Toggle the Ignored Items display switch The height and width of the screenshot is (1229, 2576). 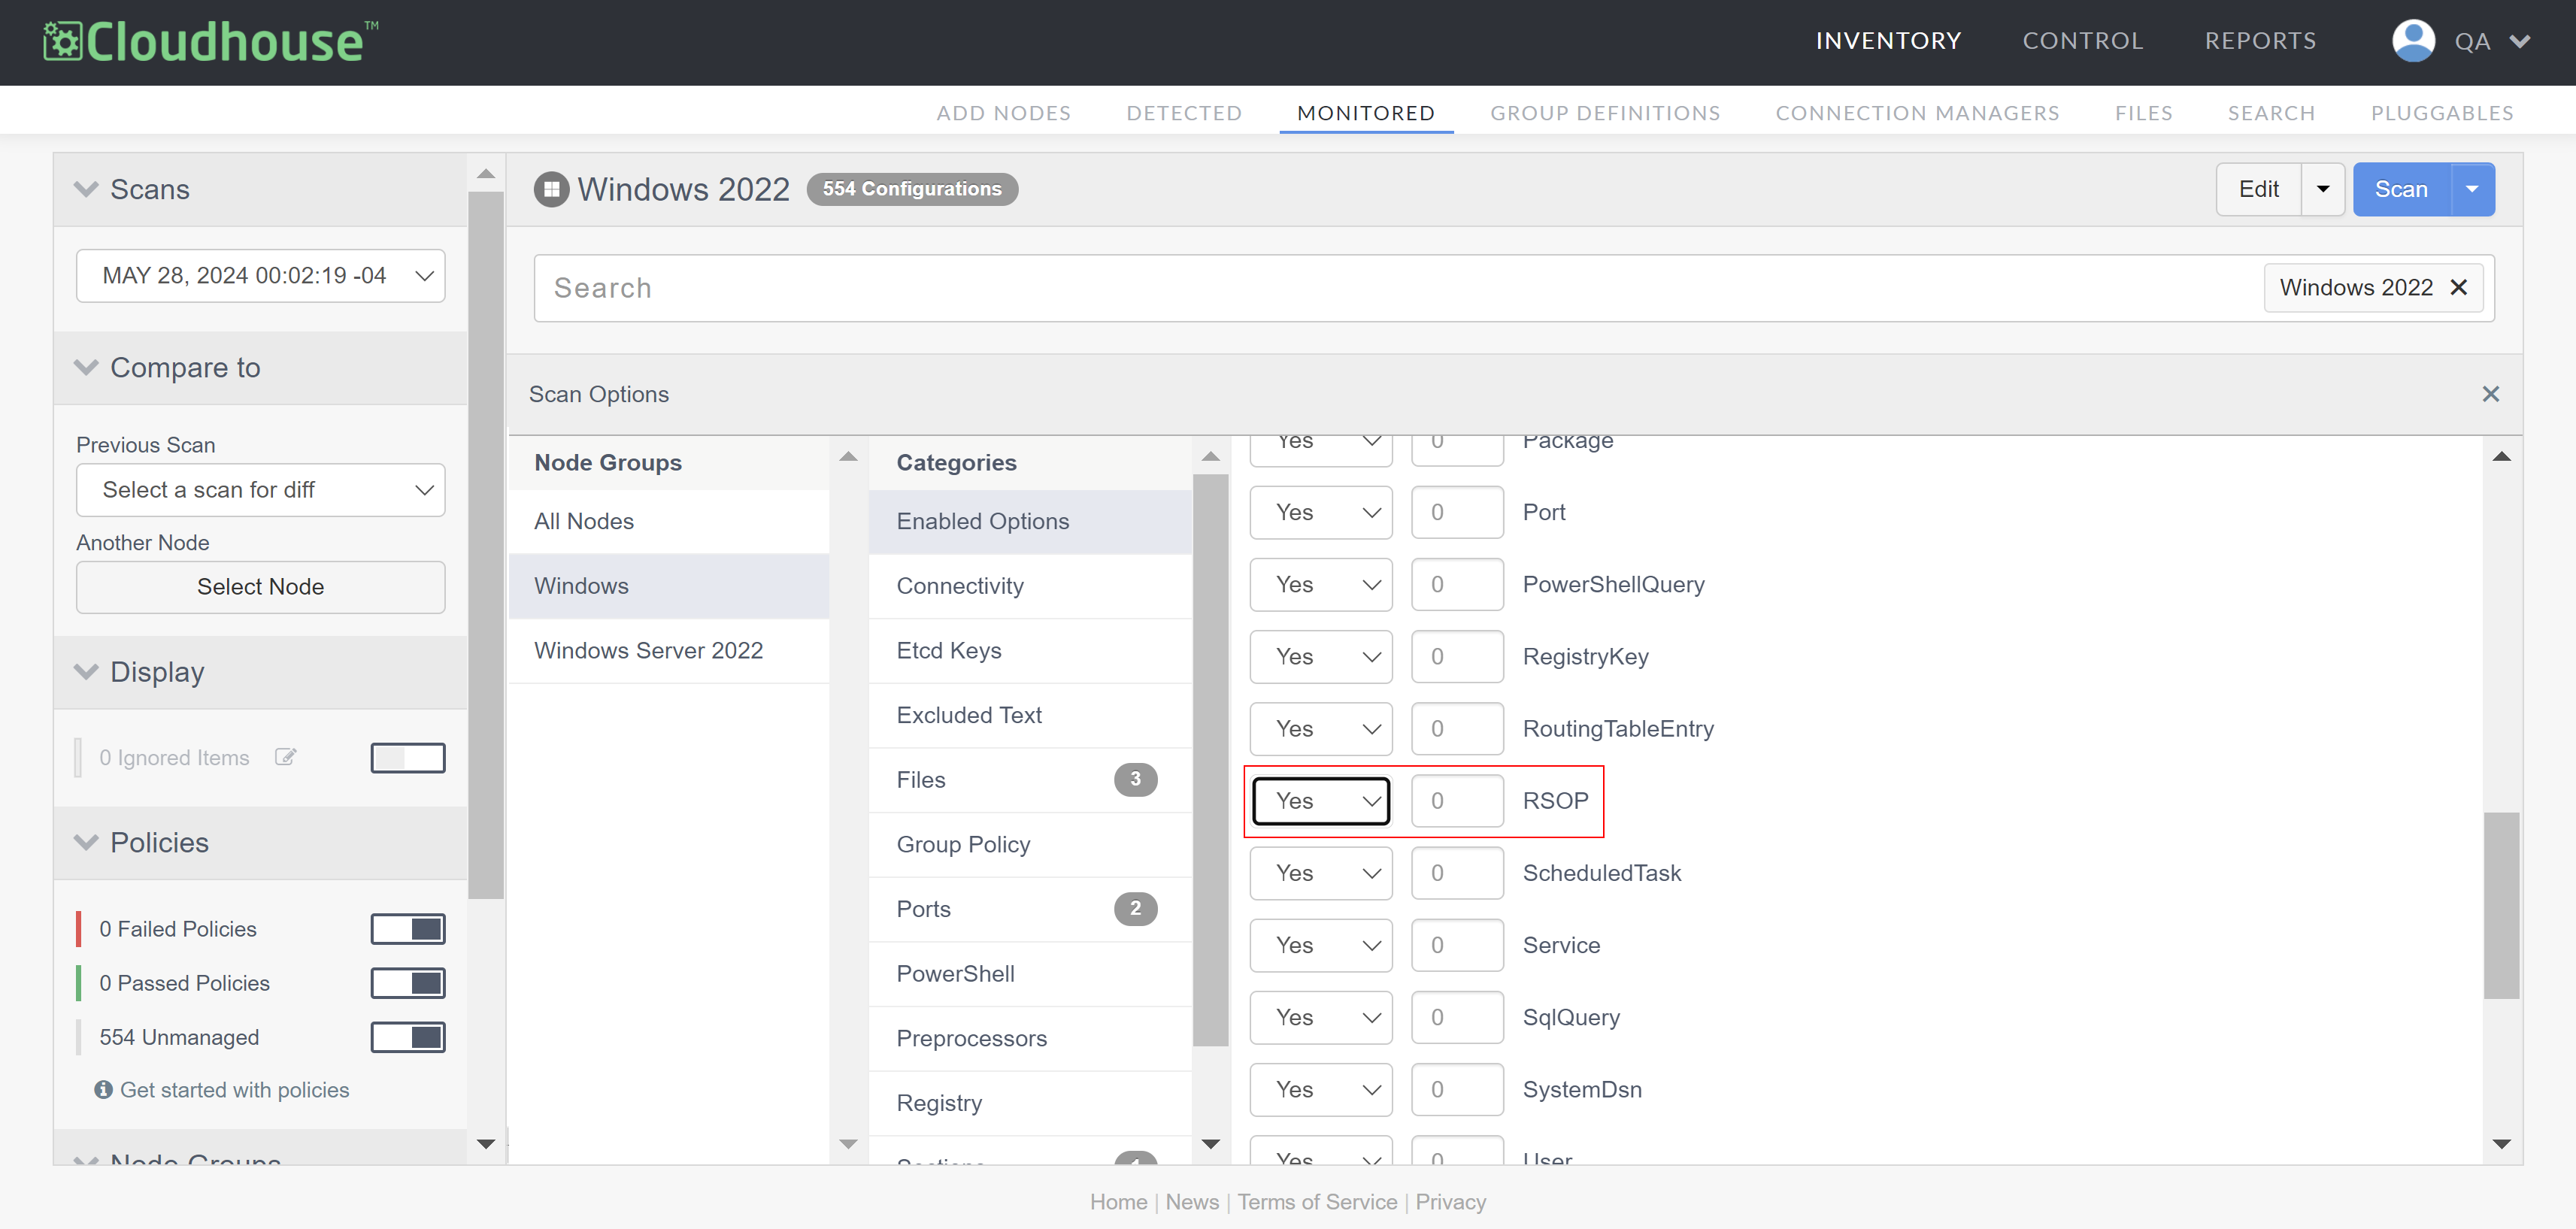[x=408, y=758]
